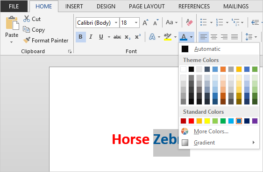The width and height of the screenshot is (263, 172).
Task: Select the HOME tab
Action: [x=44, y=7]
